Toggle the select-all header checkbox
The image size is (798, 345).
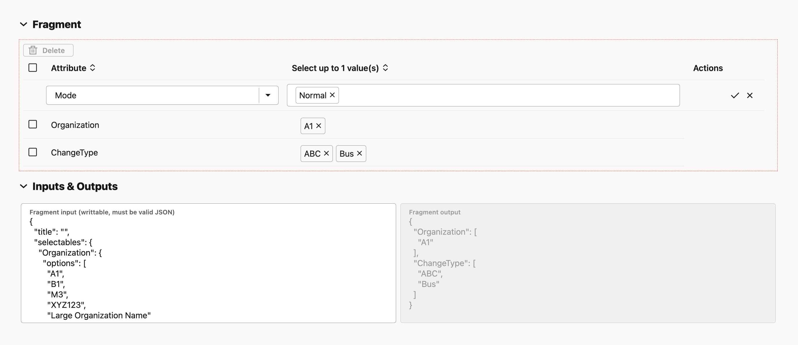[33, 68]
